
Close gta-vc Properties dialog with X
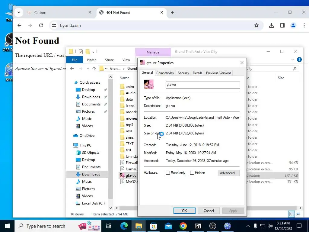point(242,63)
